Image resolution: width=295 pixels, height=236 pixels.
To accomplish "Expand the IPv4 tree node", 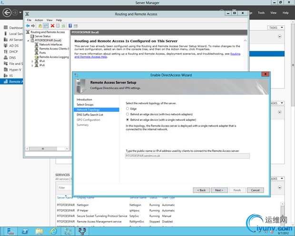I will (32, 61).
